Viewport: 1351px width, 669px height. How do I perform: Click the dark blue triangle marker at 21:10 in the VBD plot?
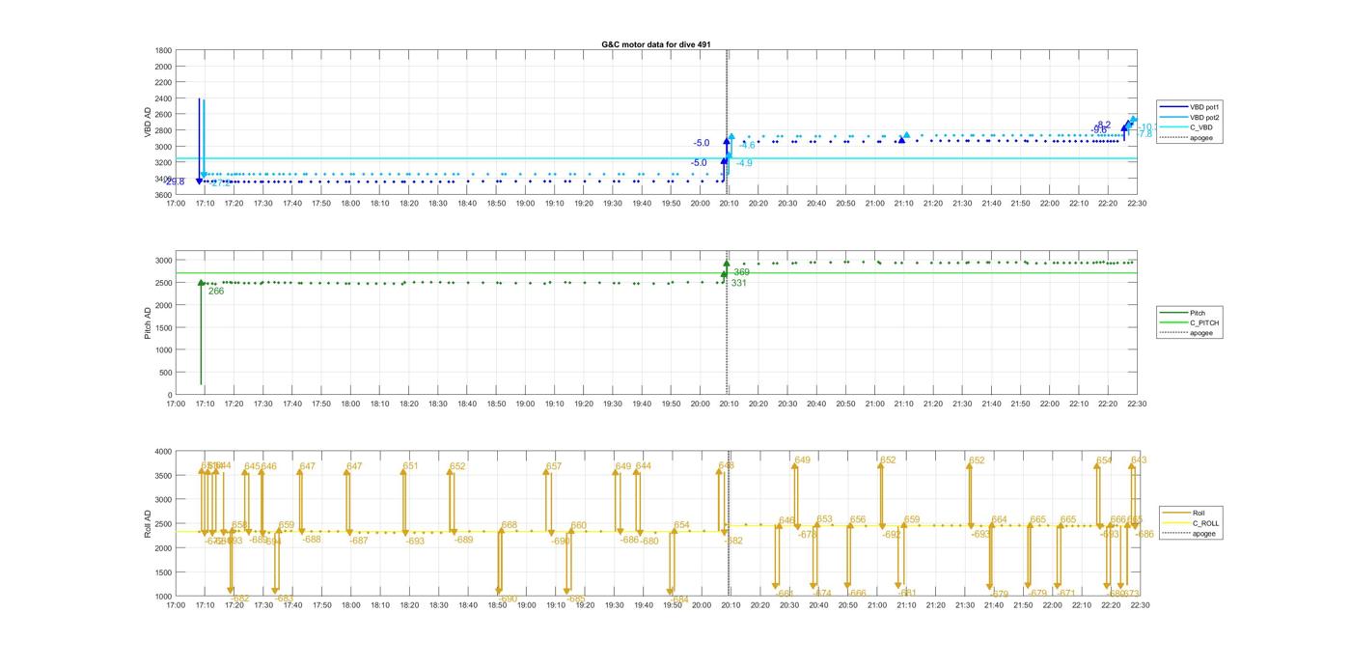(901, 141)
